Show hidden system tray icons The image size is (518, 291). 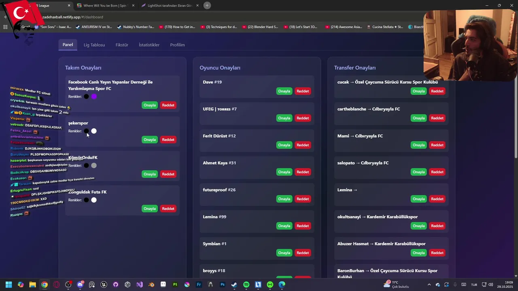tap(429, 285)
